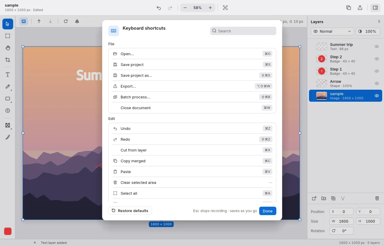Select the Arrow layer thumbnail
The image size is (384, 246).
(x=322, y=83)
